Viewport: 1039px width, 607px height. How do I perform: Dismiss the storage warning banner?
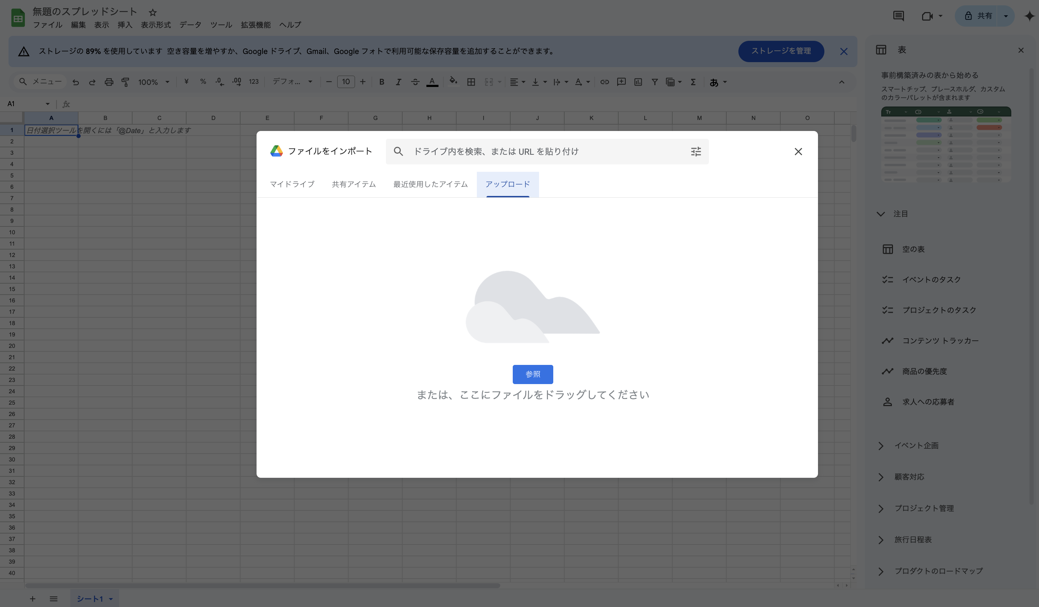pos(844,51)
